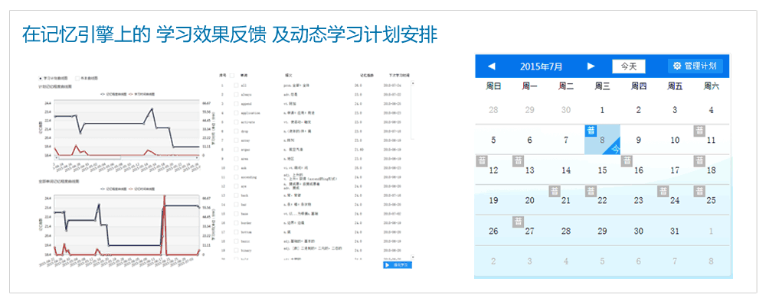Check the checkbox for word 'application'
The image size is (766, 301).
(236, 113)
